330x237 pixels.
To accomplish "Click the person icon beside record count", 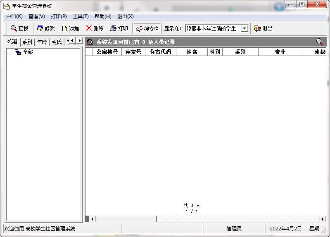I will [x=90, y=42].
